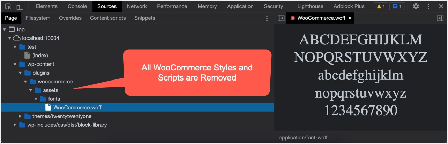Select the Sources panel tab
Viewport: 448px width, 144px height.
click(107, 6)
